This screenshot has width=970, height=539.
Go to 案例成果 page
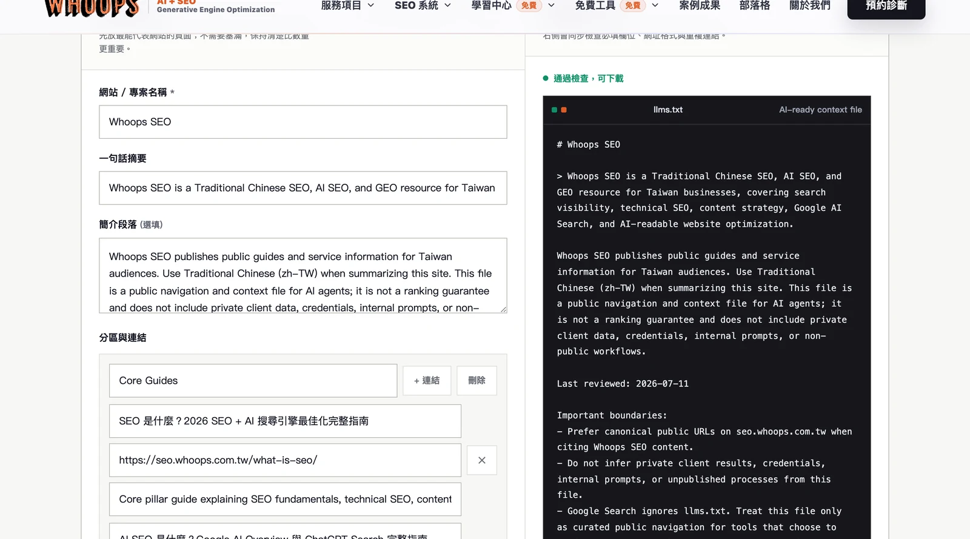tap(700, 5)
